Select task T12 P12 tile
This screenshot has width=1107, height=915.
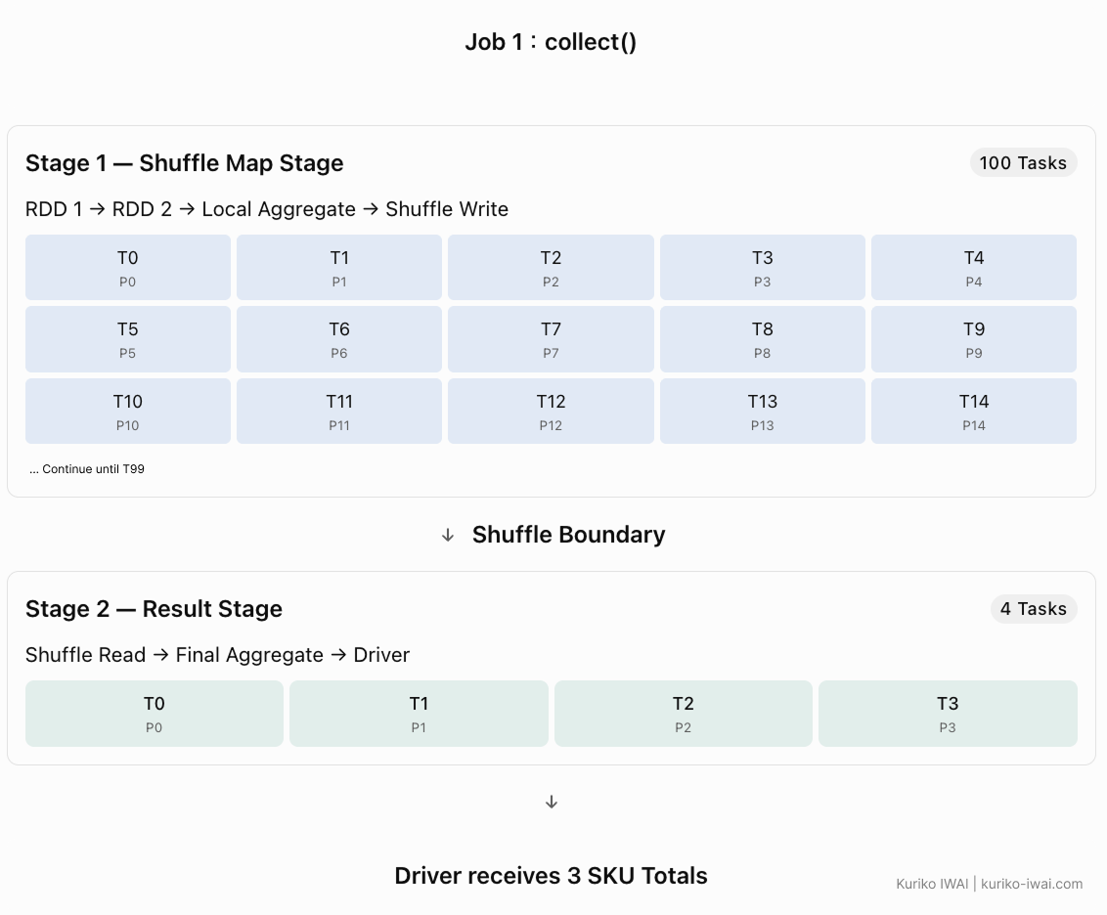click(x=551, y=412)
